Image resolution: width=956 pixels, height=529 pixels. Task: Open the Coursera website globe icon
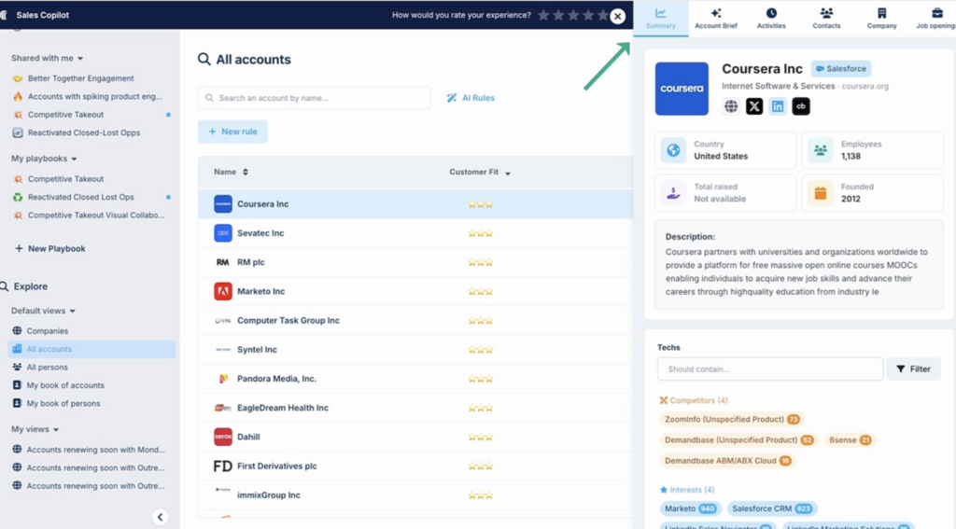(730, 106)
